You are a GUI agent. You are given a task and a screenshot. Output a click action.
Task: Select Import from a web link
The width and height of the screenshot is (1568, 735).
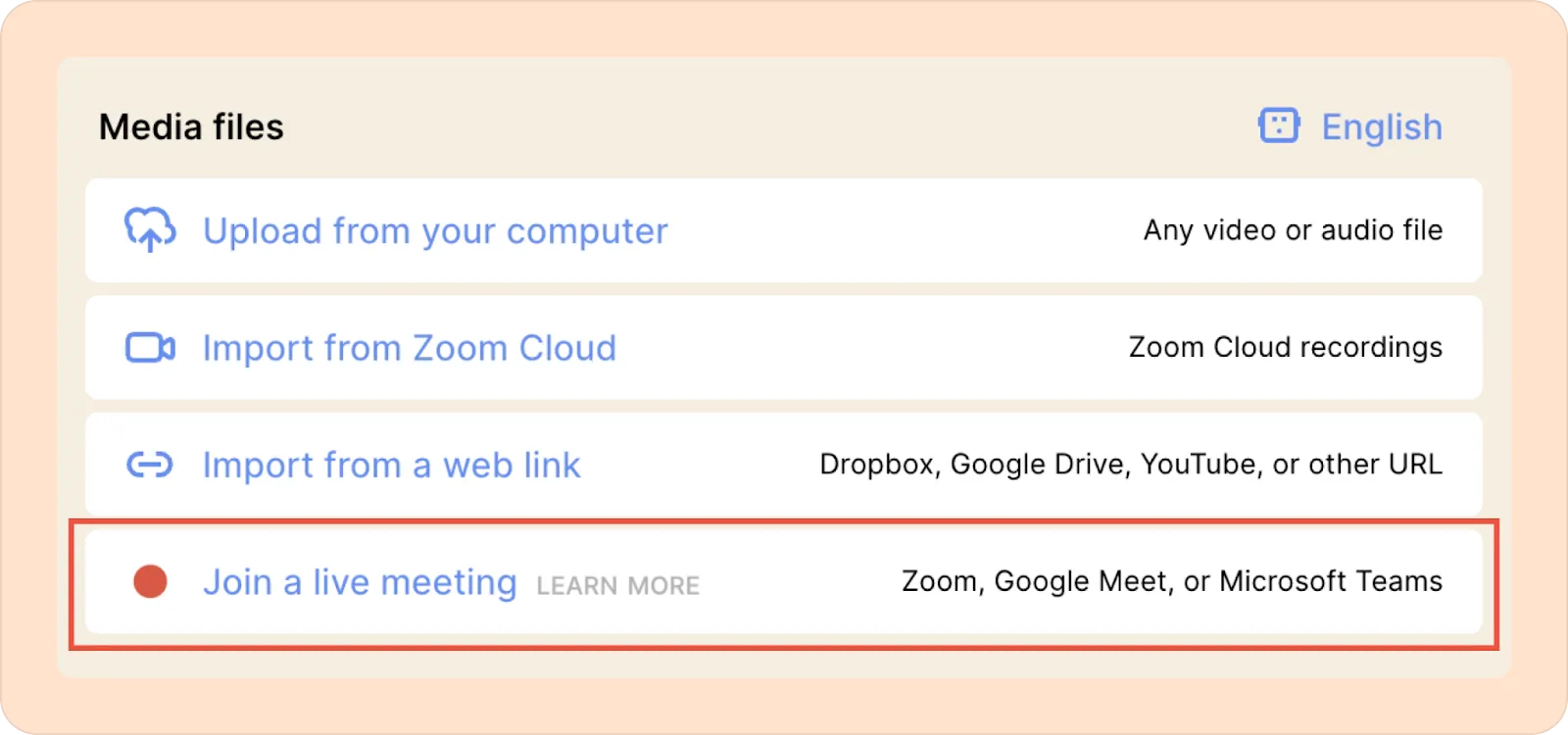(x=392, y=465)
